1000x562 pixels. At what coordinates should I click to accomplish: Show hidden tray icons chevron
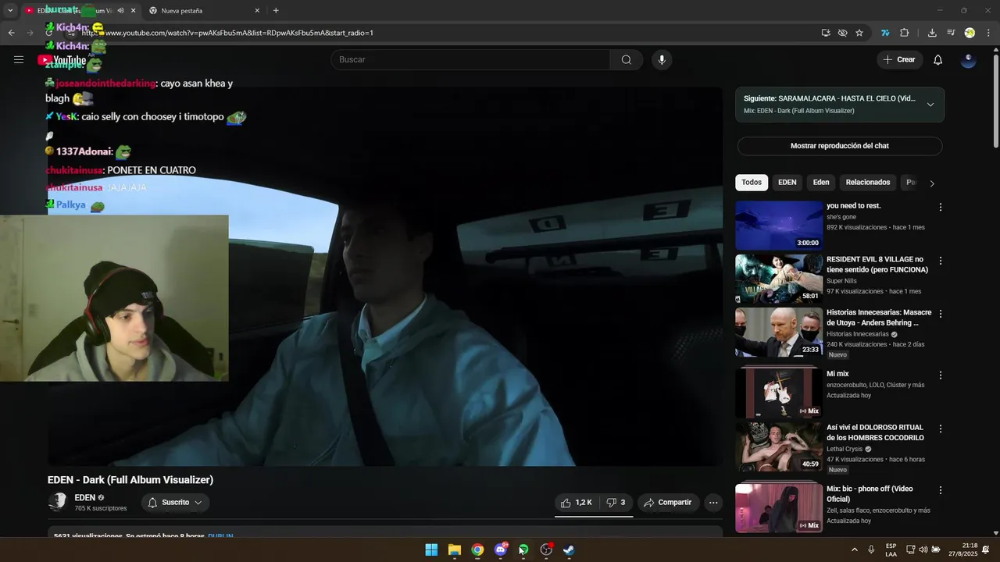pos(854,550)
